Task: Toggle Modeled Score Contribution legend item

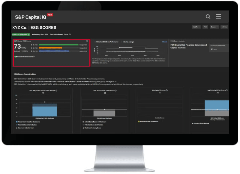Action: pos(139,122)
